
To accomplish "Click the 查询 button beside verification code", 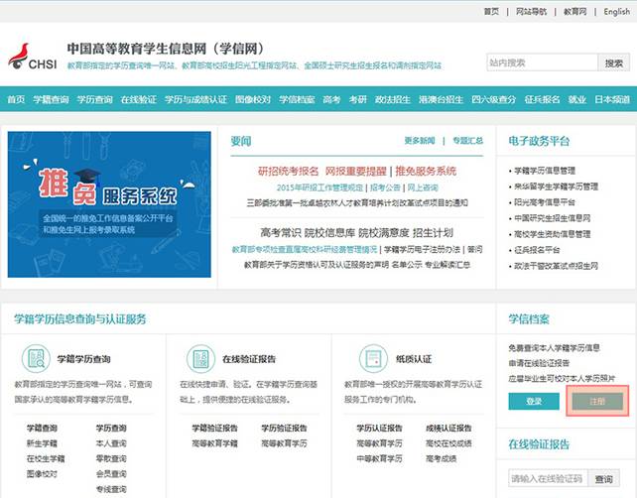I will (x=604, y=479).
